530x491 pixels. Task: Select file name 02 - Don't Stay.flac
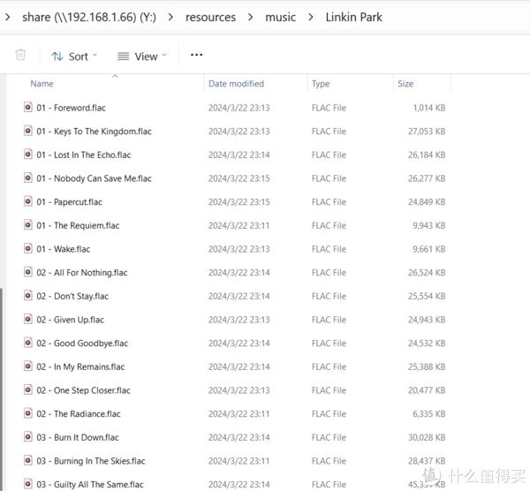pyautogui.click(x=72, y=297)
